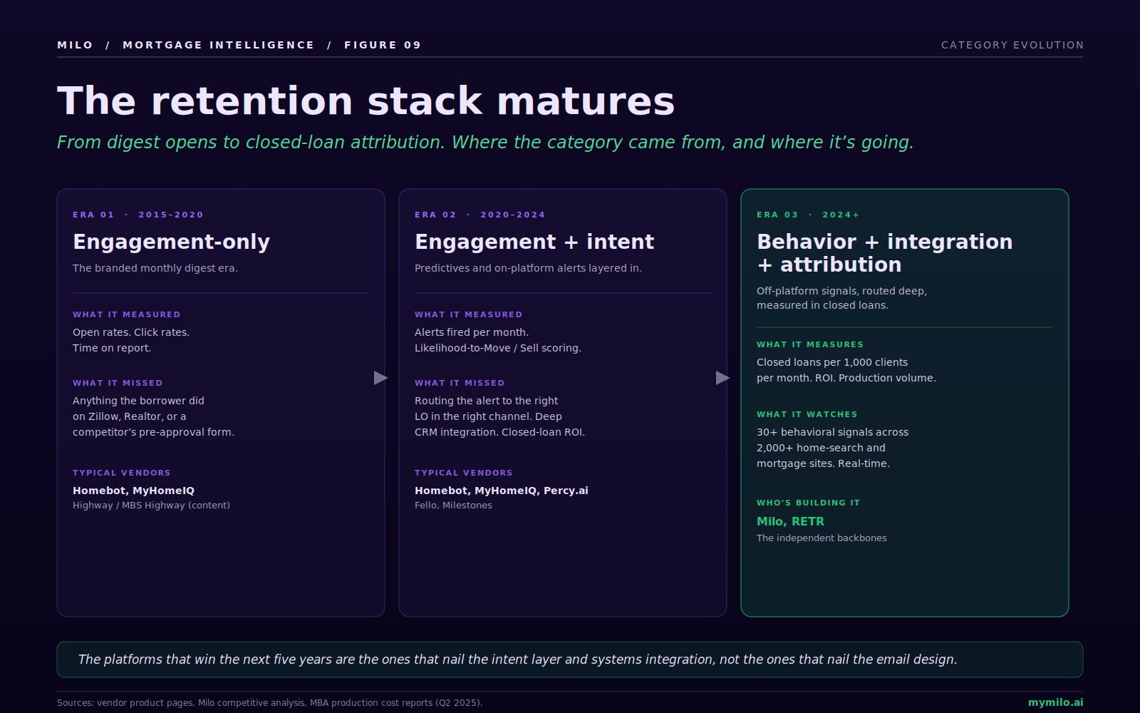The width and height of the screenshot is (1140, 713).
Task: Click "Off-platform signals, routed deep," line
Action: [841, 291]
